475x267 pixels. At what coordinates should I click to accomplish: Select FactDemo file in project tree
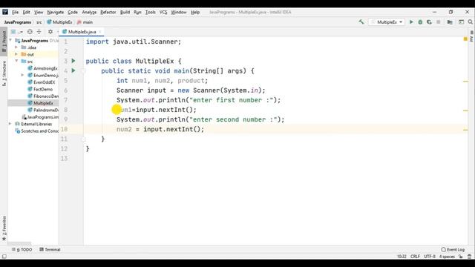(x=40, y=89)
